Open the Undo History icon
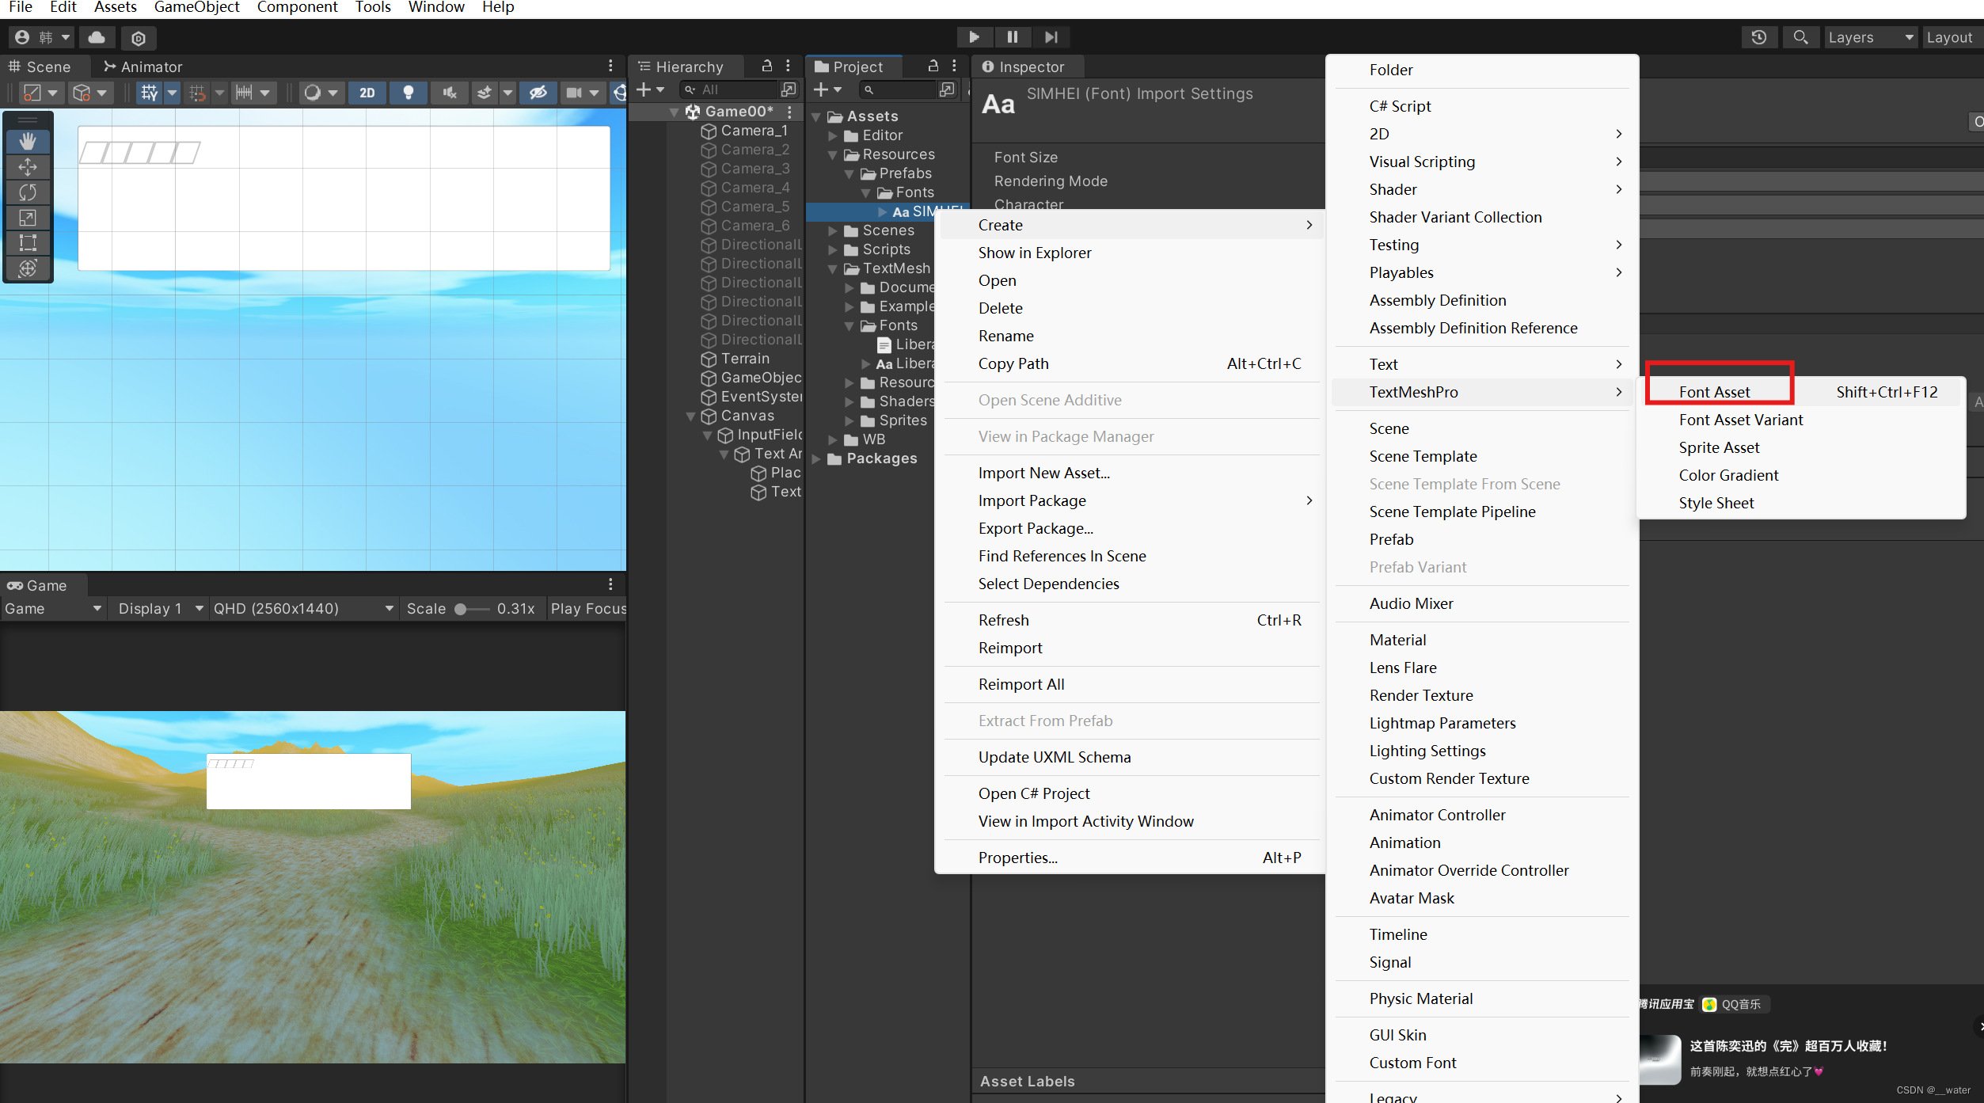This screenshot has height=1103, width=1984. tap(1758, 37)
